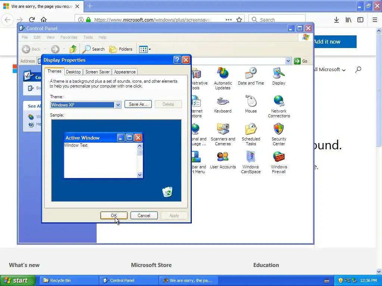
Task: Open the Security Center shield icon
Action: pyautogui.click(x=279, y=134)
